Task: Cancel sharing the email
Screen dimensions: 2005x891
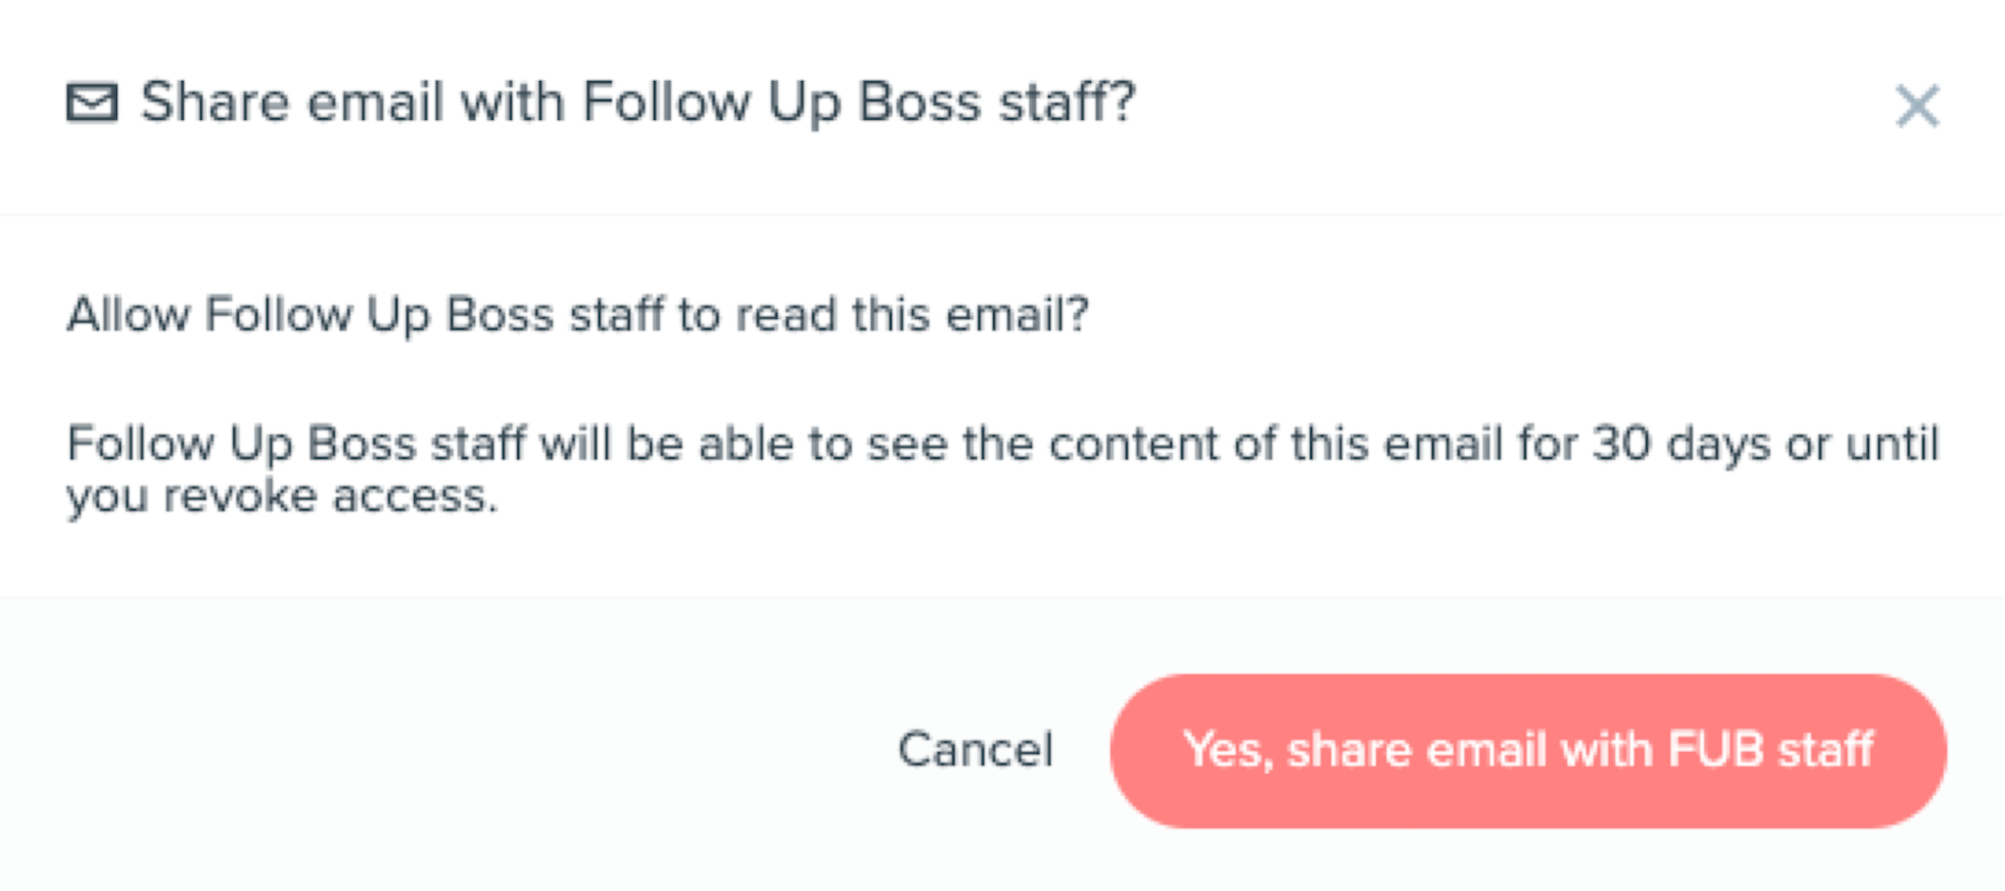Action: point(976,750)
